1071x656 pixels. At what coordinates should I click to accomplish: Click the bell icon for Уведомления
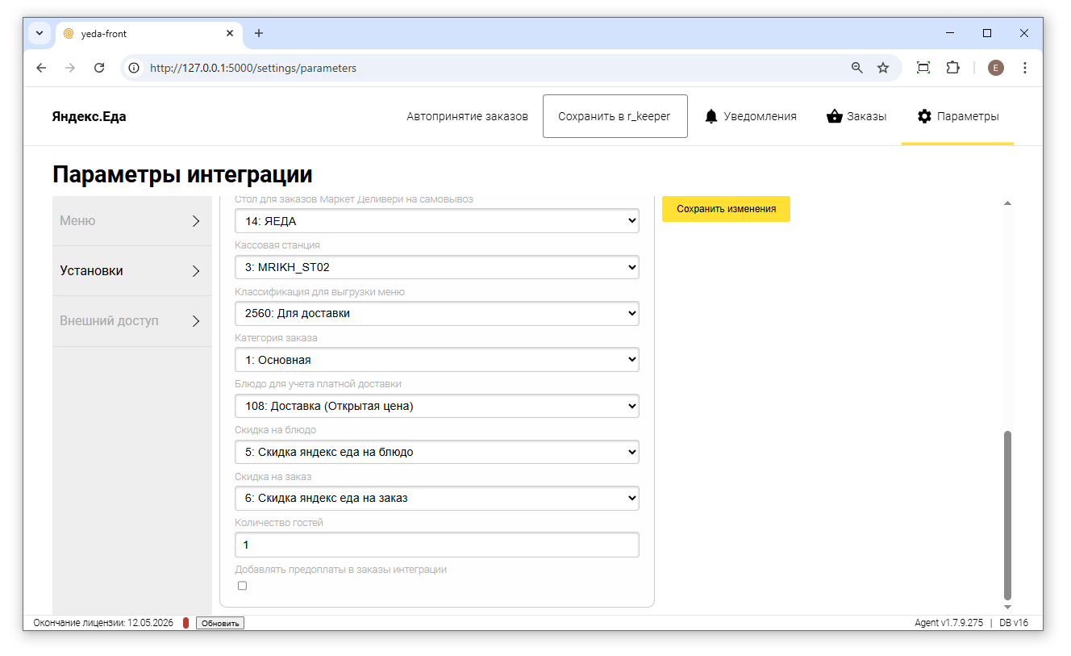[711, 116]
